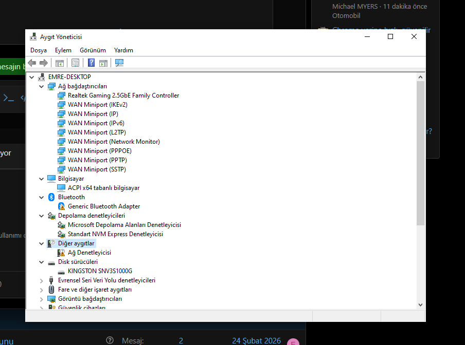Open the Eylem menu
This screenshot has width=465, height=345.
63,50
